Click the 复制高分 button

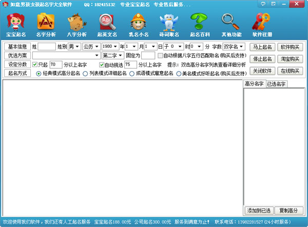289,211
